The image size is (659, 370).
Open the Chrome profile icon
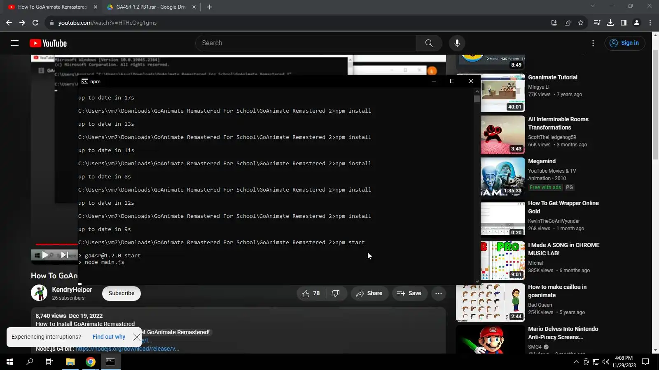[637, 23]
